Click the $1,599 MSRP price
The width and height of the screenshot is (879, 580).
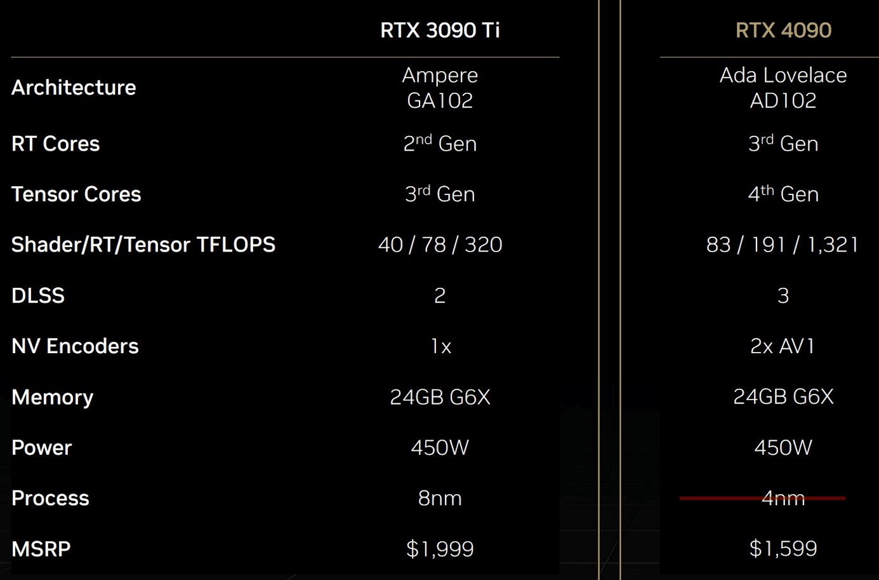[x=783, y=549]
